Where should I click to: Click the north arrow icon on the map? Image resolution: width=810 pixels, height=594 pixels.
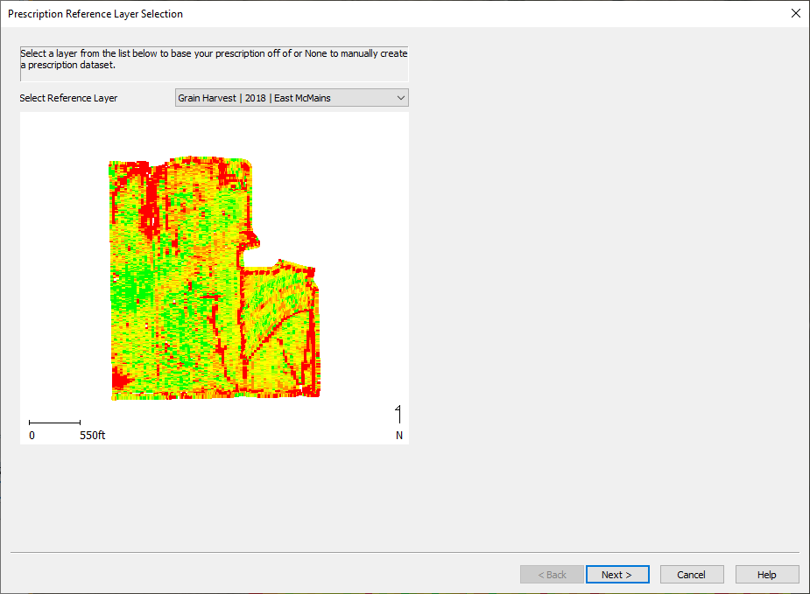[x=398, y=414]
